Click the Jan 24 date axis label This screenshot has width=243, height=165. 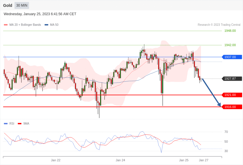[120, 160]
